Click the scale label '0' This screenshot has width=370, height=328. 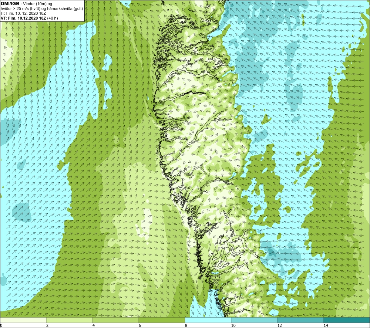pyautogui.click(x=1, y=325)
